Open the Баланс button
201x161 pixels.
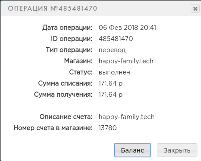[x=132, y=150]
